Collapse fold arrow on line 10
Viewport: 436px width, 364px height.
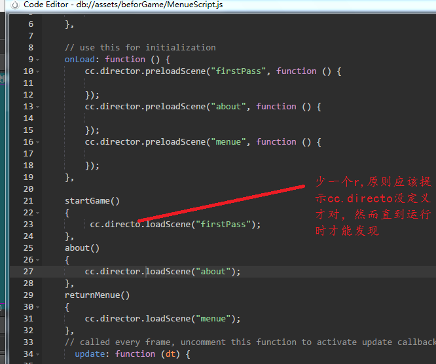coord(37,72)
